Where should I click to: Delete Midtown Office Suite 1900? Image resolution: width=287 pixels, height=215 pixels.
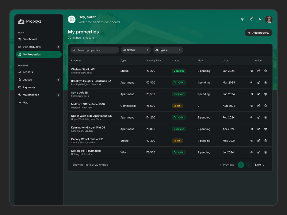pos(266,106)
